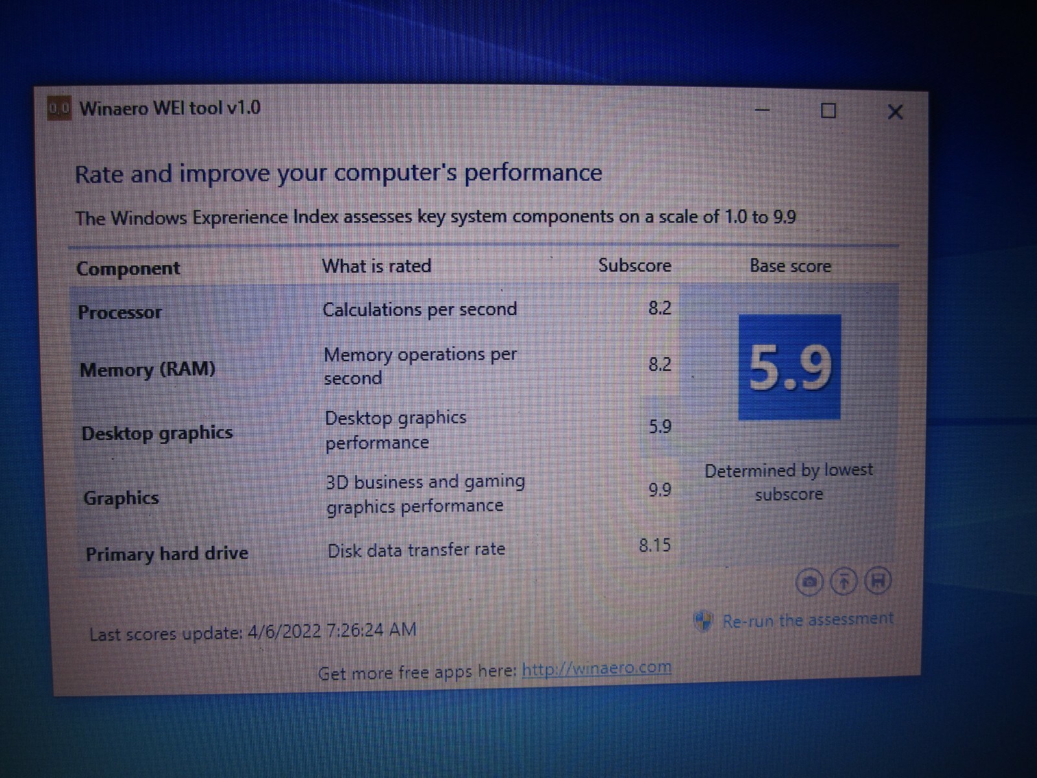The height and width of the screenshot is (778, 1037).
Task: Minimize the Winaero WEI tool window
Action: coord(762,110)
